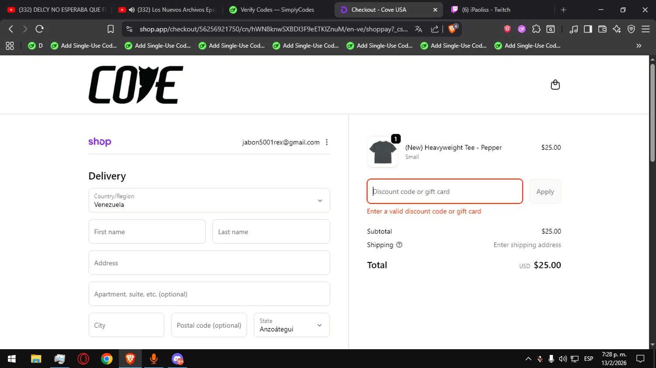Open the orange microphone app in taskbar
The height and width of the screenshot is (368, 656).
point(154,359)
